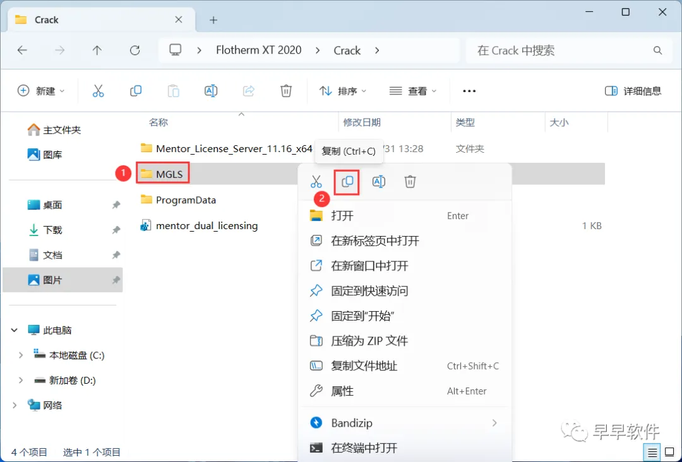Expand the chevron after Flotherm XT 2020 in the address bar
Viewport: 682px width, 462px height.
(318, 50)
